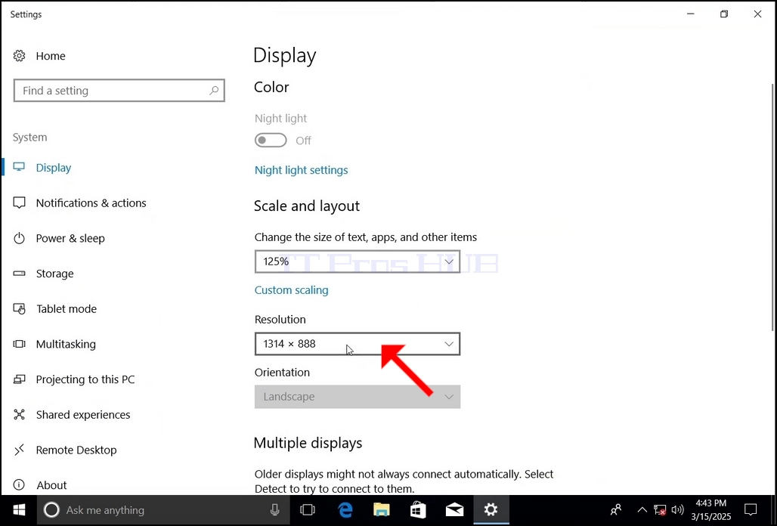Click the Cortana microphone icon
The width and height of the screenshot is (777, 526).
274,509
